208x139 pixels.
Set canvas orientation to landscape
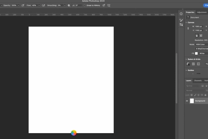[201, 36]
